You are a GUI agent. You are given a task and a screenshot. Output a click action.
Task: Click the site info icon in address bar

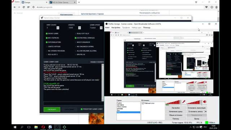[x=34, y=7]
